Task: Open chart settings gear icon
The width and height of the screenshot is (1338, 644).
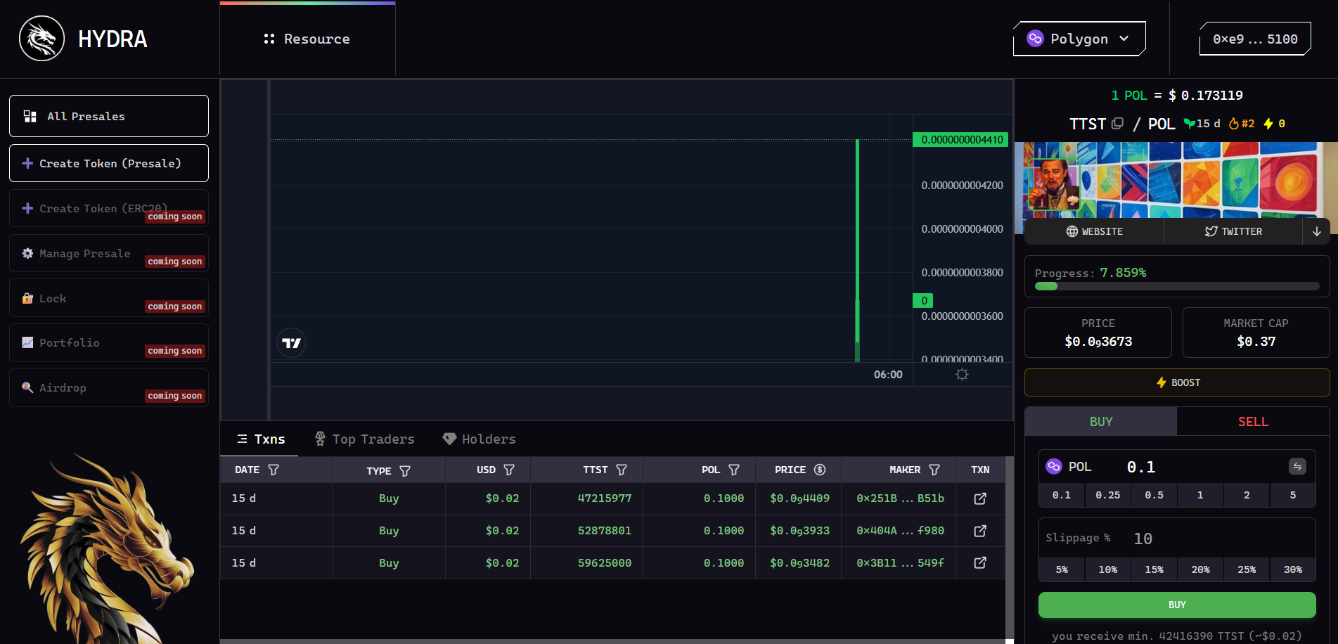Action: (x=962, y=374)
